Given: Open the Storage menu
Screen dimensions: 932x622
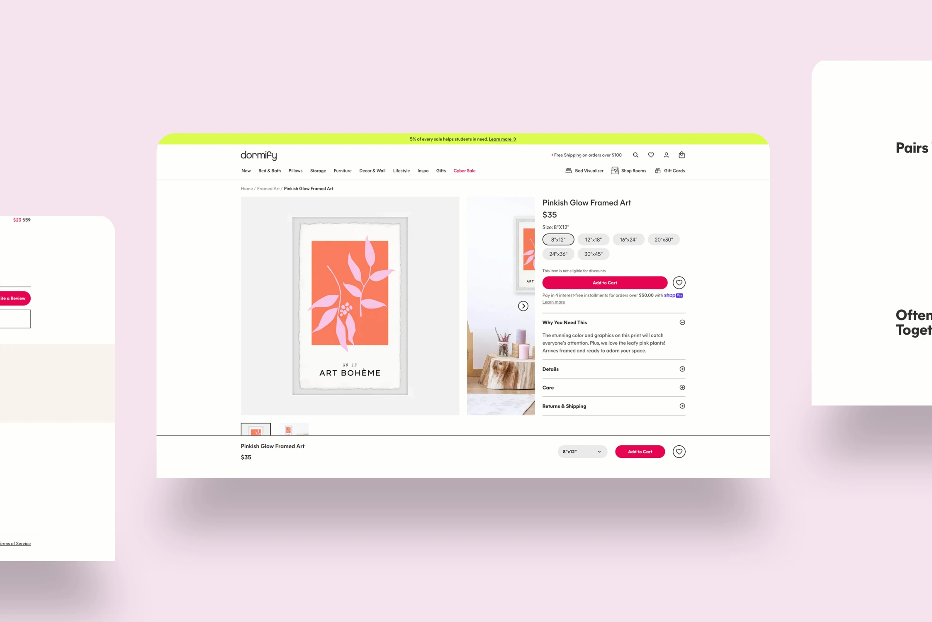Looking at the screenshot, I should pos(318,171).
